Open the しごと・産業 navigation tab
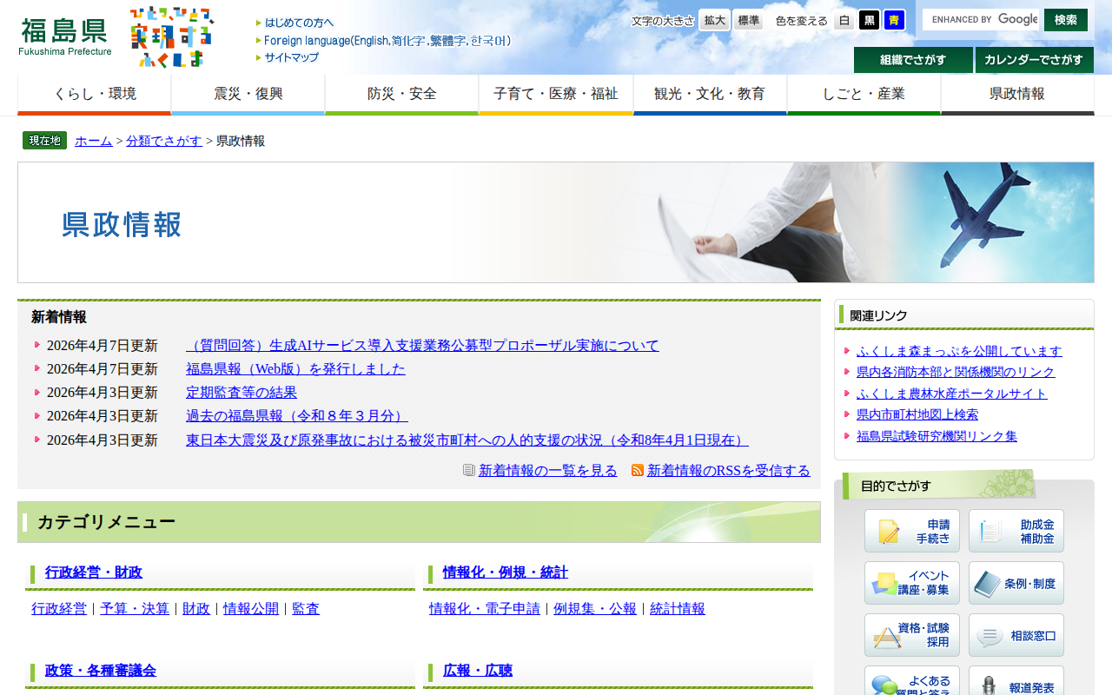 click(x=864, y=95)
